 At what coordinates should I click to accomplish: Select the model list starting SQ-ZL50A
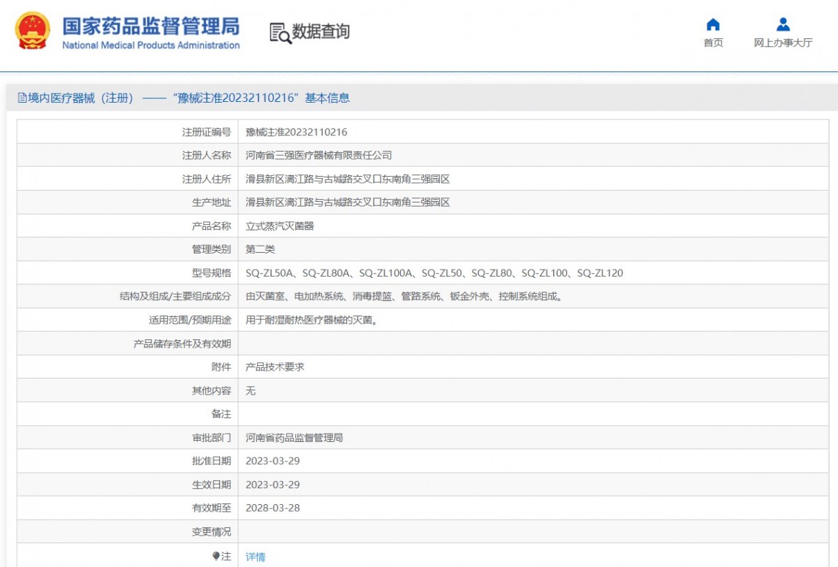pyautogui.click(x=434, y=273)
